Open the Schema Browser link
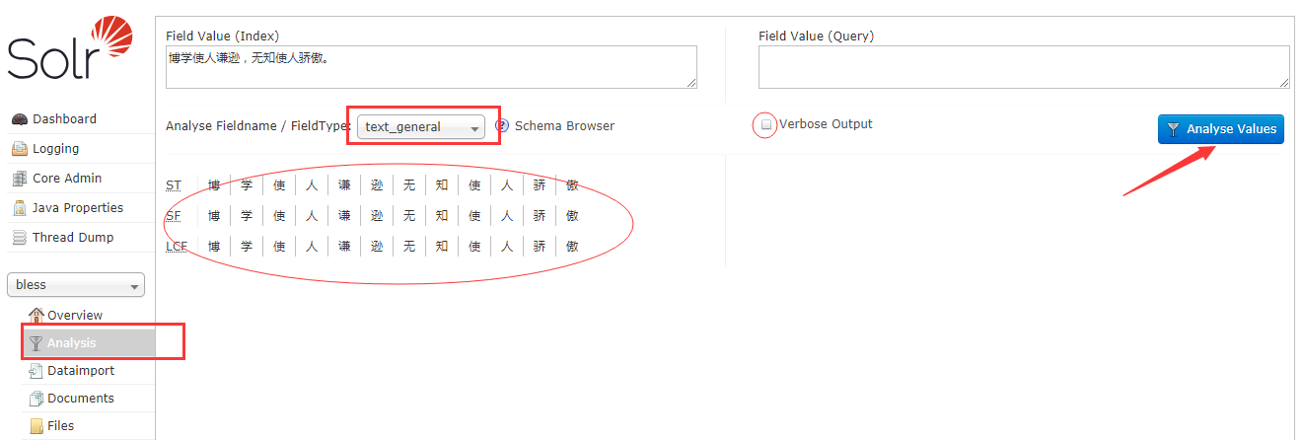 564,126
